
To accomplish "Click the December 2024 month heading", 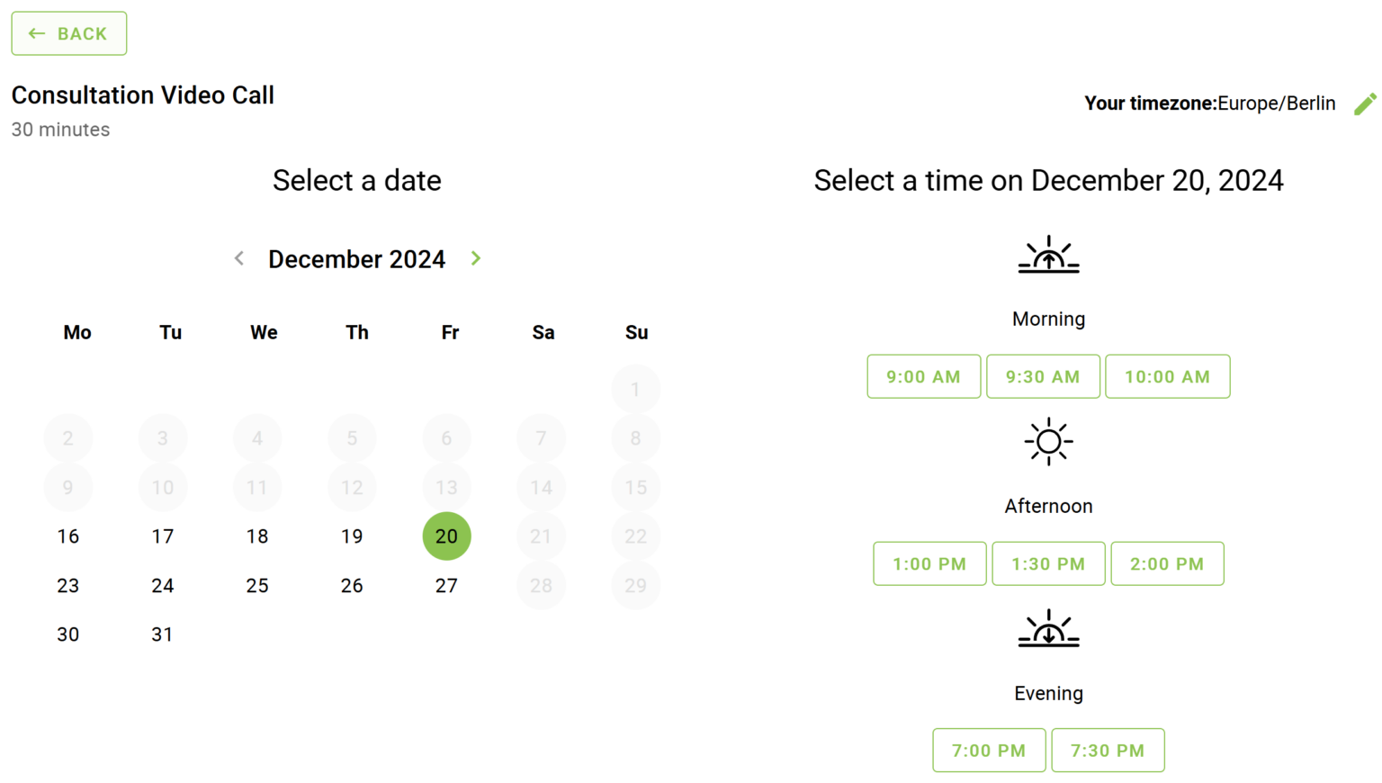I will click(356, 258).
